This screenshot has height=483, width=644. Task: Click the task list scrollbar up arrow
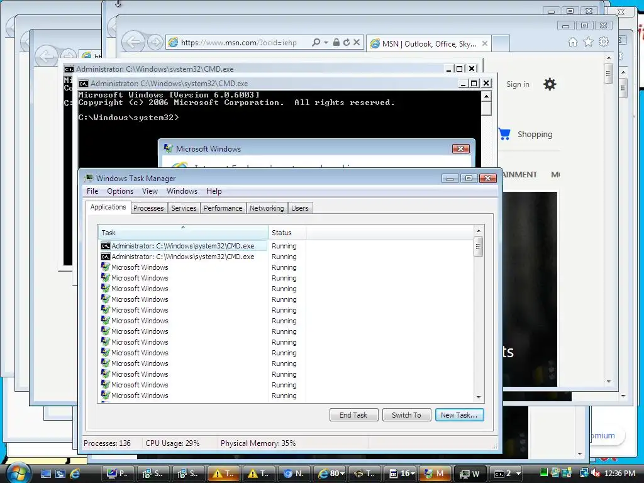click(x=478, y=231)
